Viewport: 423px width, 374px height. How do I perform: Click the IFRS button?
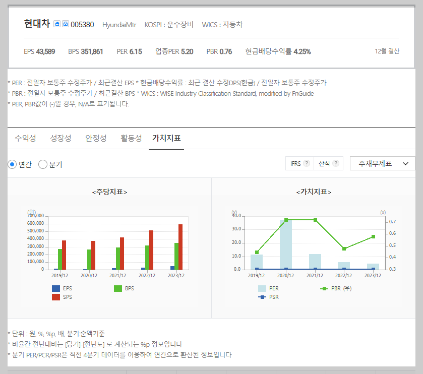299,163
